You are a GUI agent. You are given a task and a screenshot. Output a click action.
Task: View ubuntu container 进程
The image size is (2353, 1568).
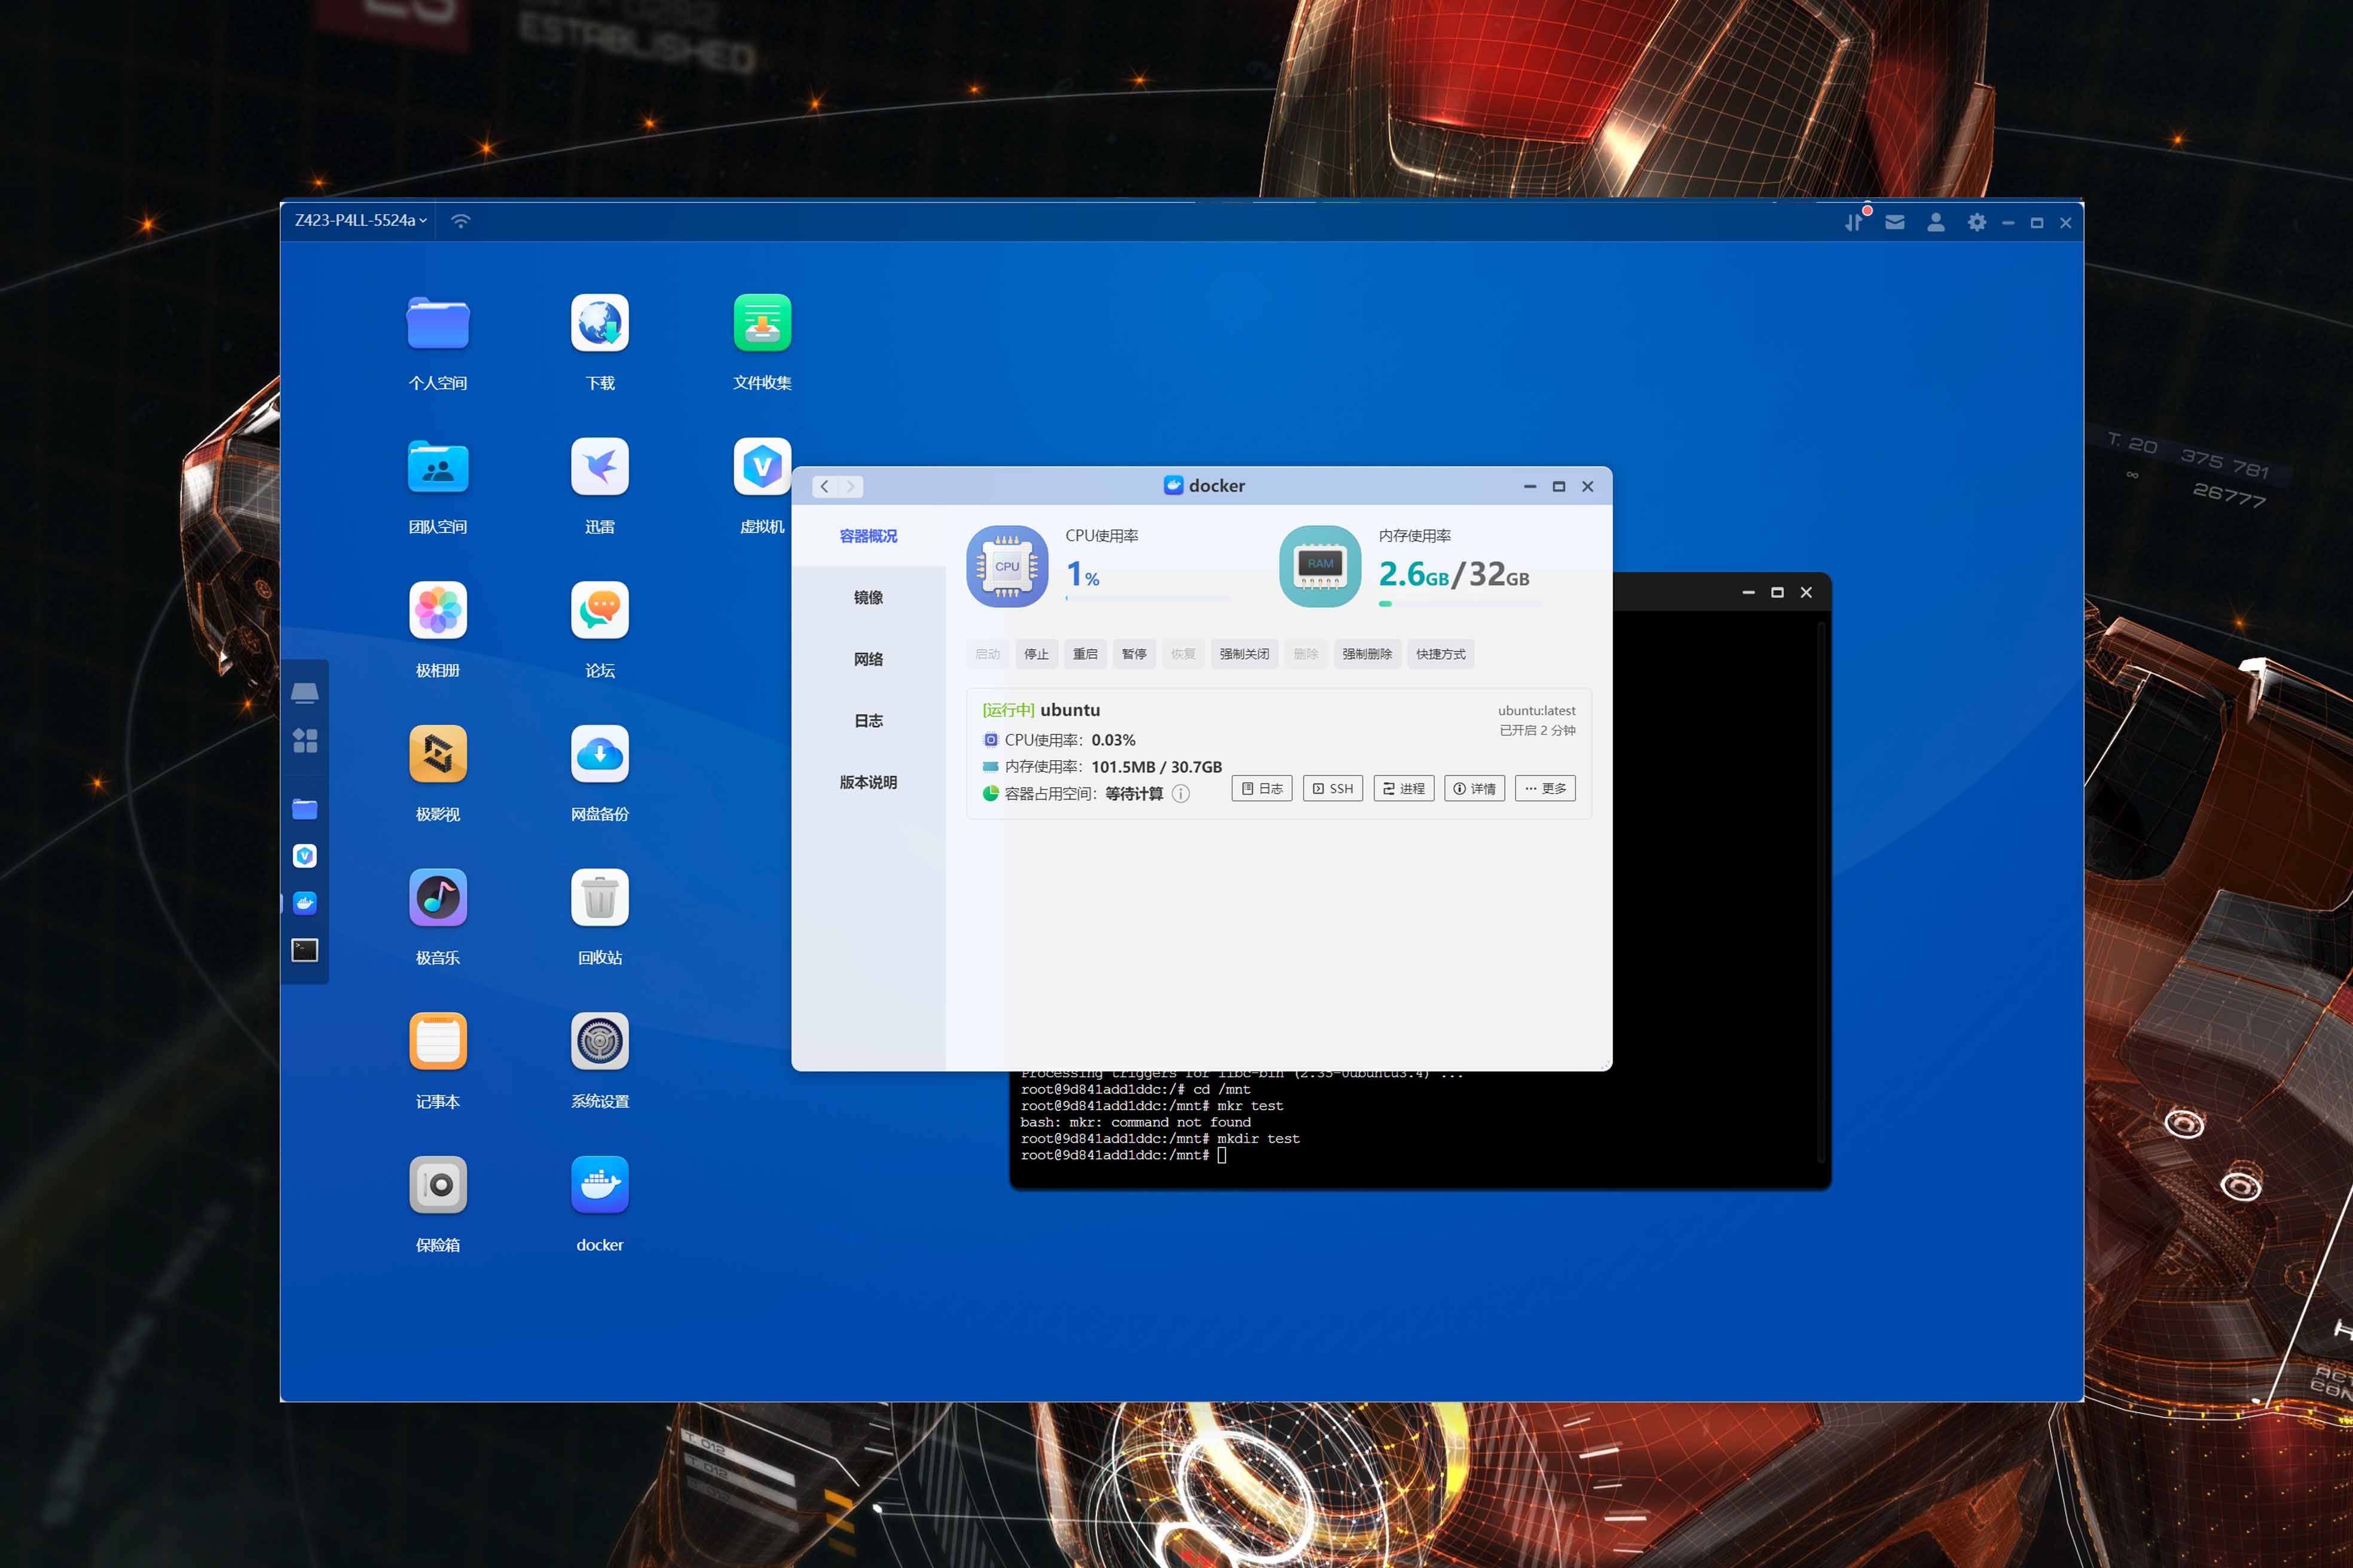1404,788
